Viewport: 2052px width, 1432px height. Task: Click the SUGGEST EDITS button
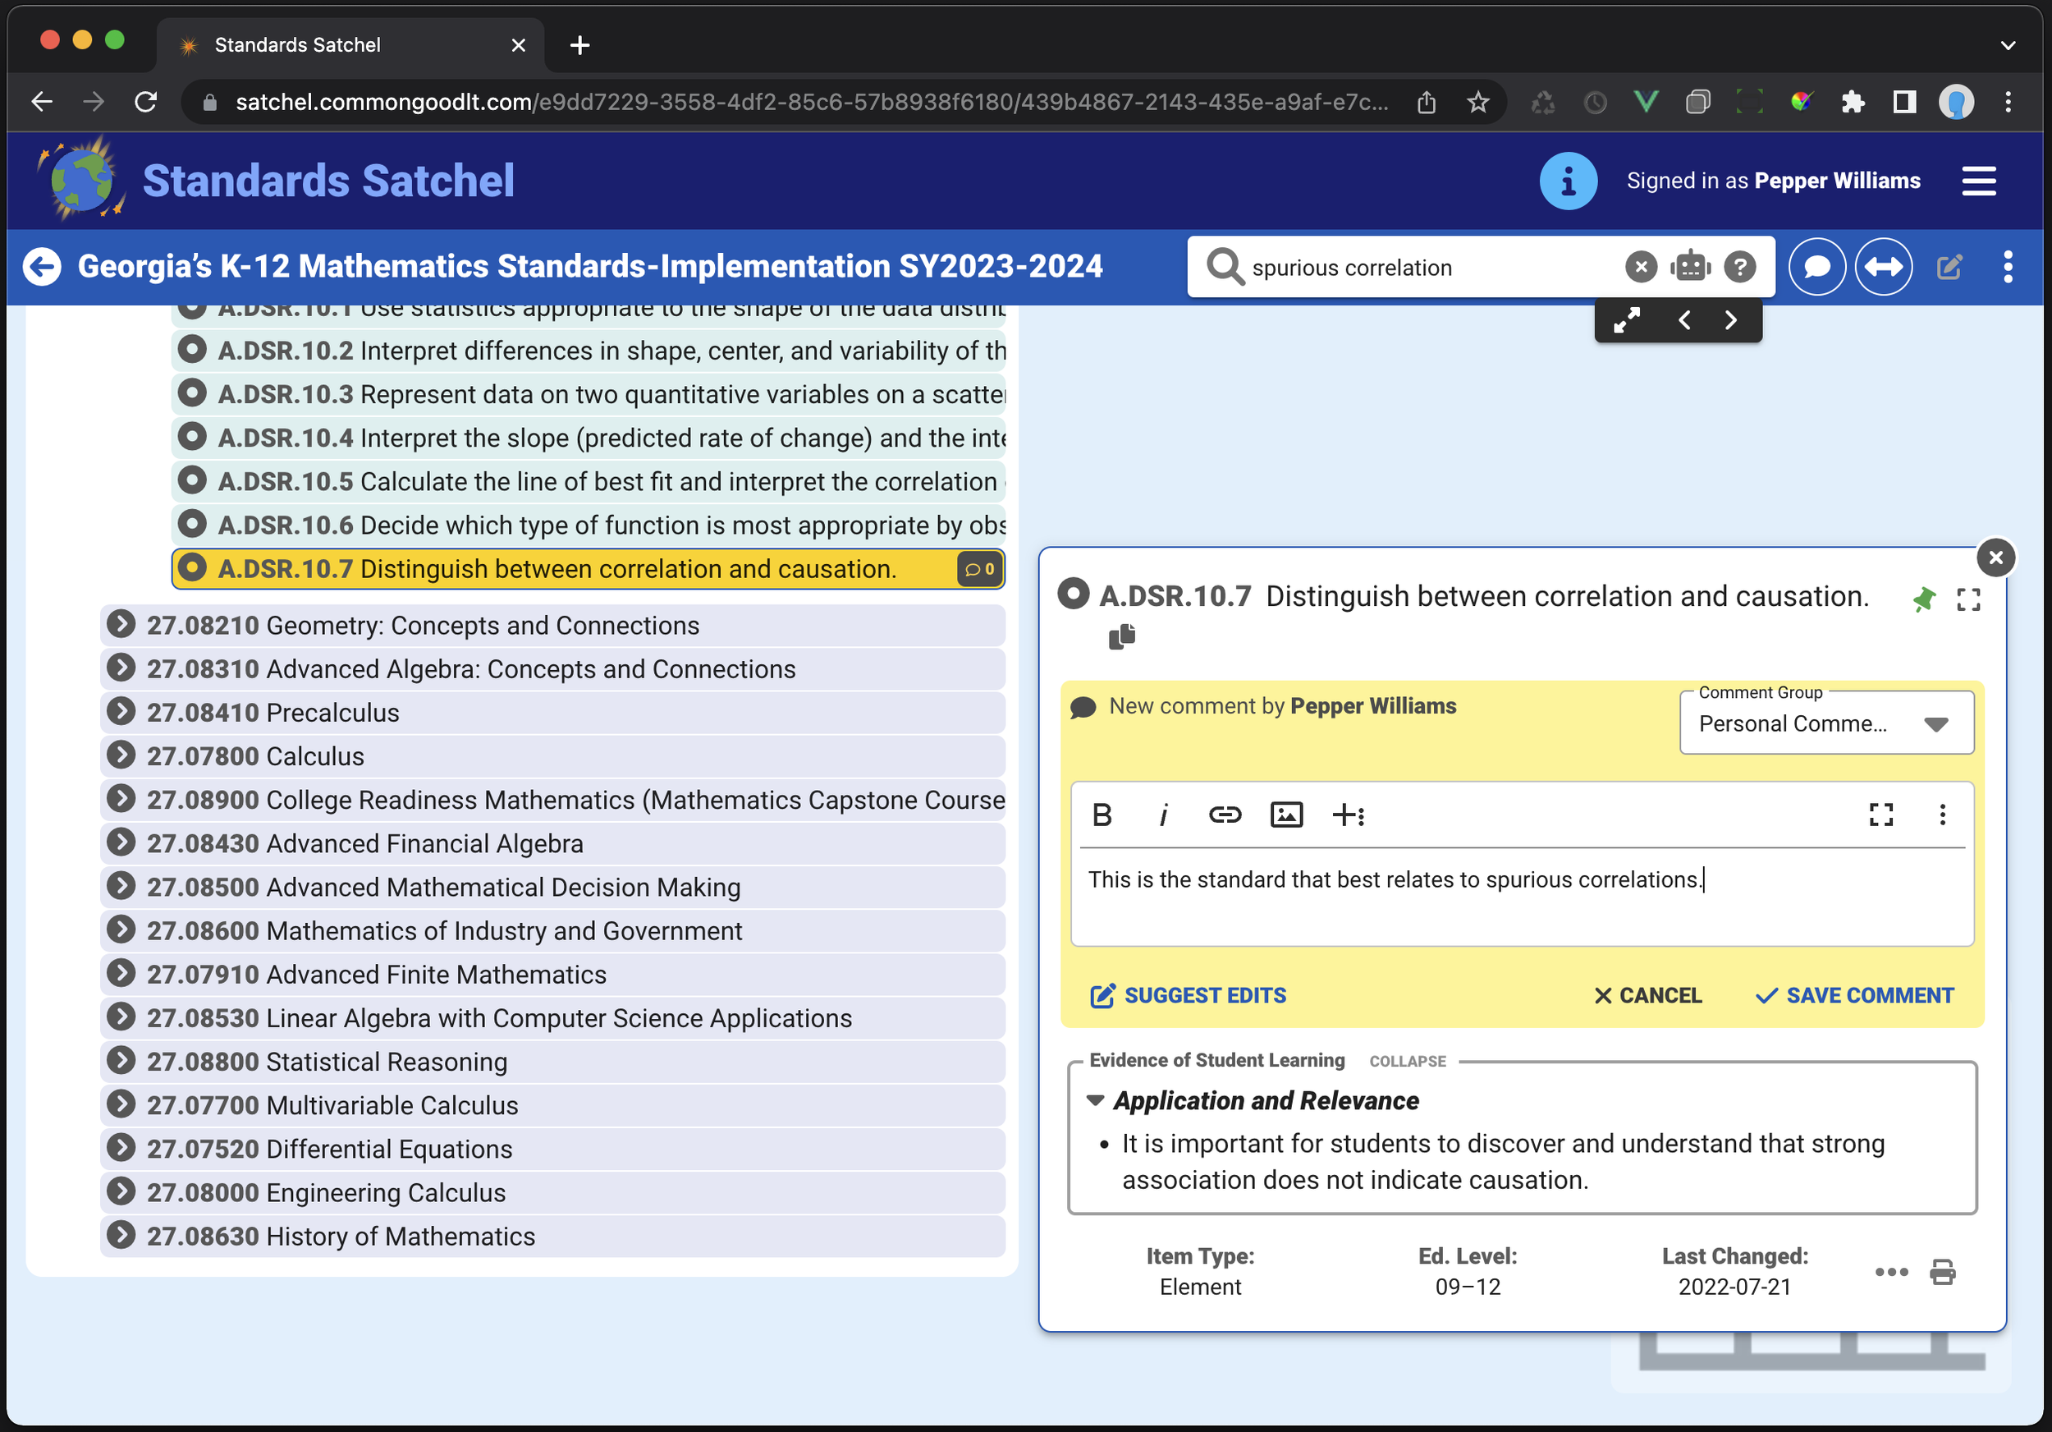tap(1188, 995)
